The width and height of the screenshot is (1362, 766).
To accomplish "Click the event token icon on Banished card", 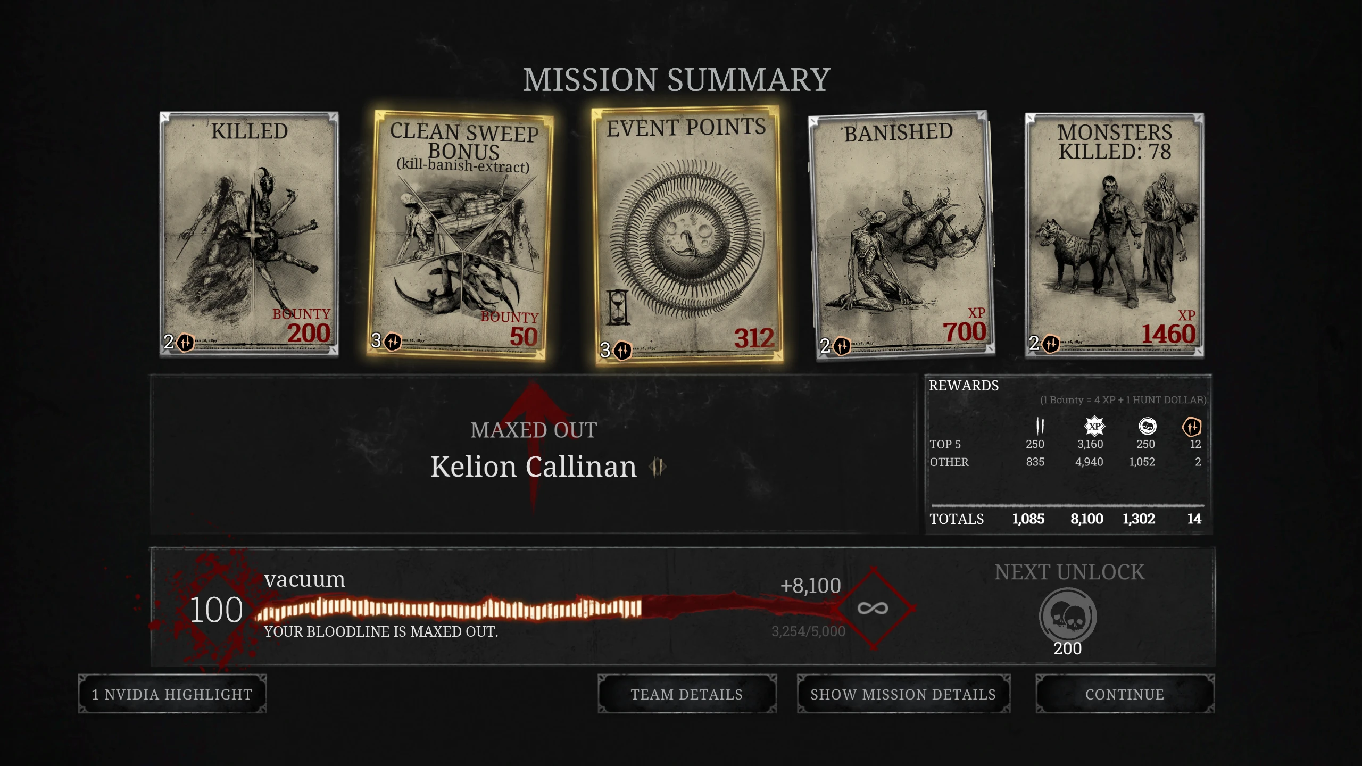I will (x=842, y=346).
